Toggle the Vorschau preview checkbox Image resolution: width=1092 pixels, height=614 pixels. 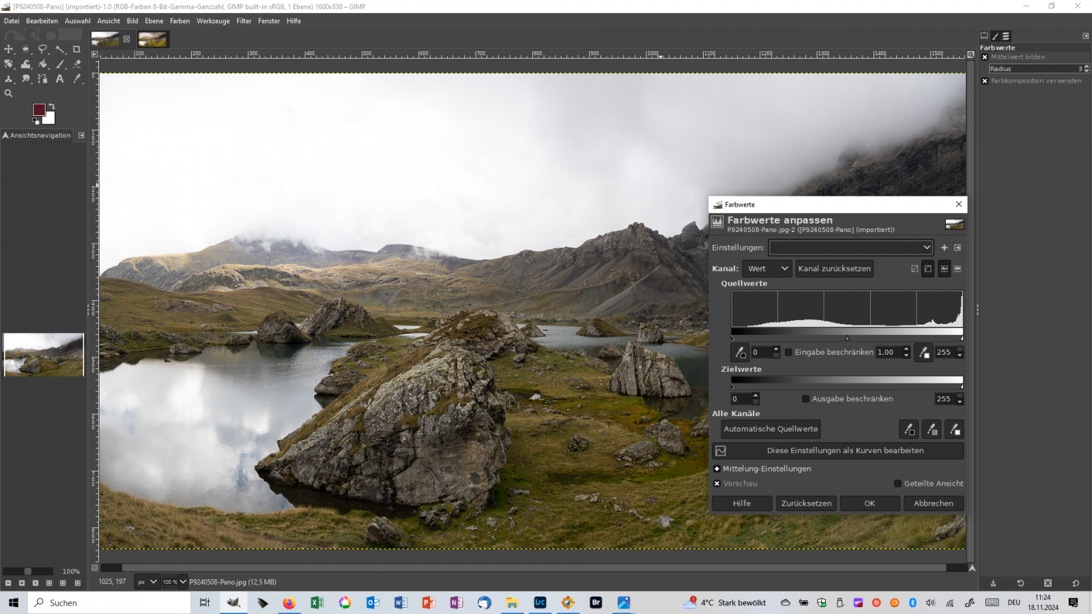[717, 484]
